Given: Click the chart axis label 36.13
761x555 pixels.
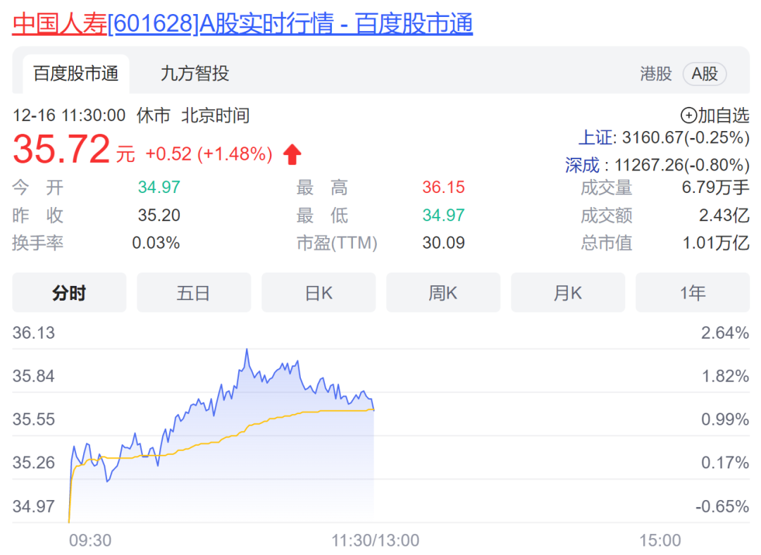Looking at the screenshot, I should pos(34,333).
